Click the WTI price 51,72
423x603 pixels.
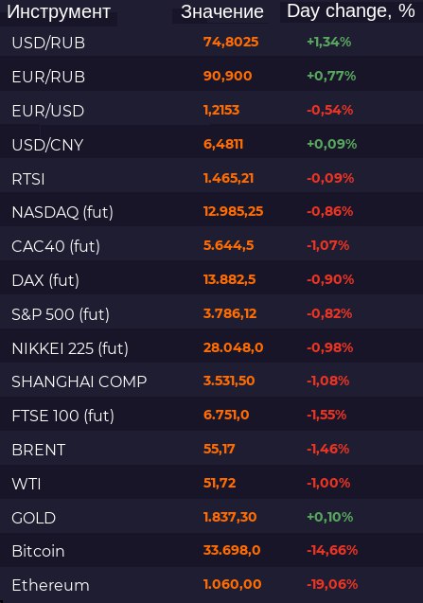(220, 483)
